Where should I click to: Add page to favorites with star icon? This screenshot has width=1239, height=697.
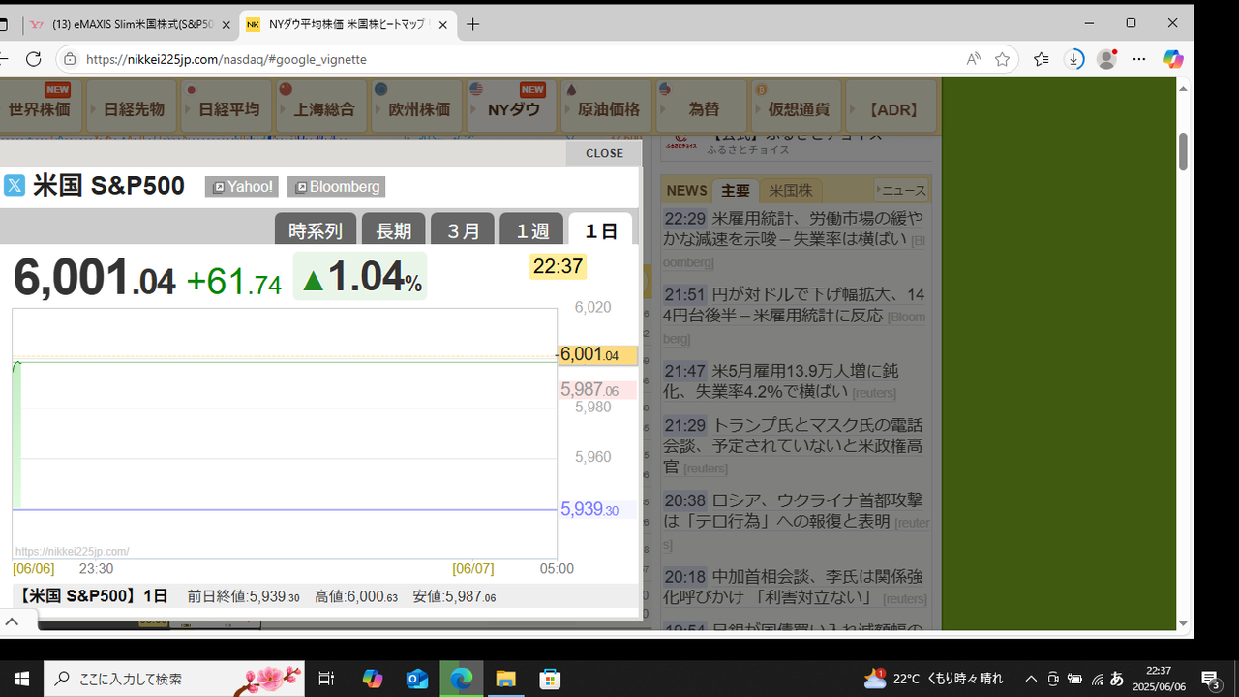(1002, 59)
